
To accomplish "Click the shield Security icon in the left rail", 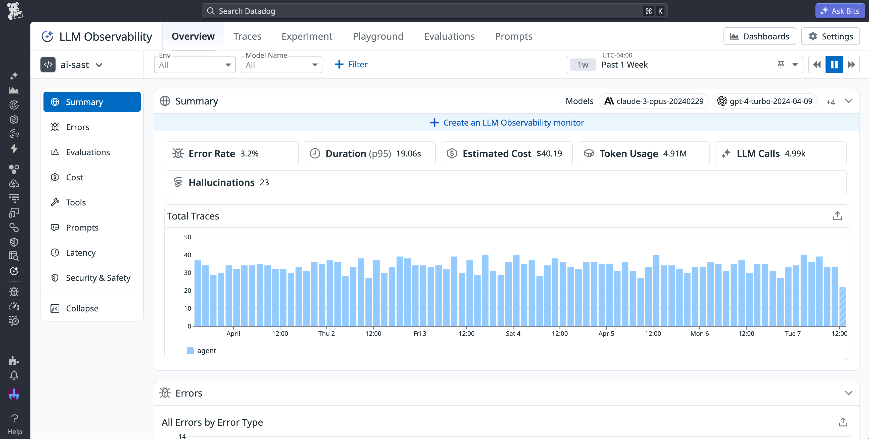I will (x=14, y=242).
